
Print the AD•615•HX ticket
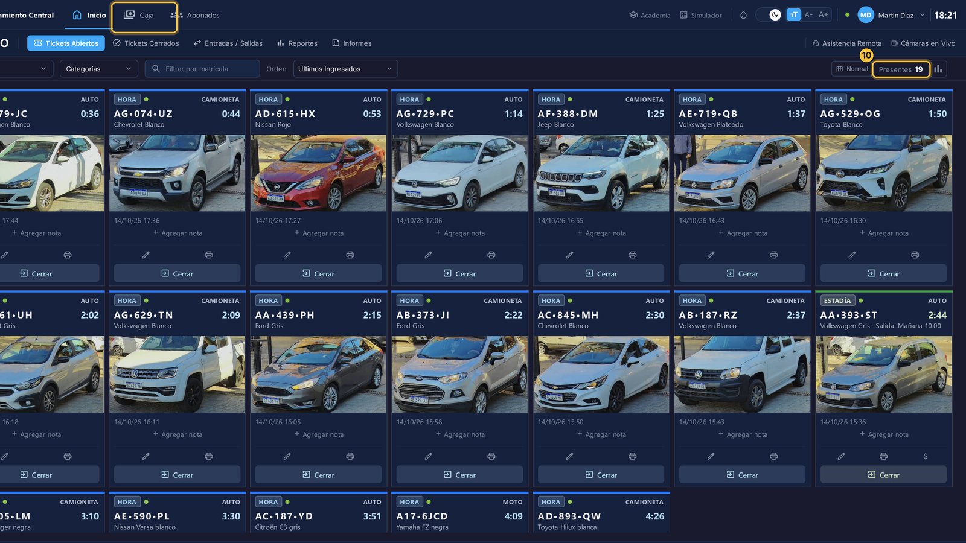(x=350, y=255)
